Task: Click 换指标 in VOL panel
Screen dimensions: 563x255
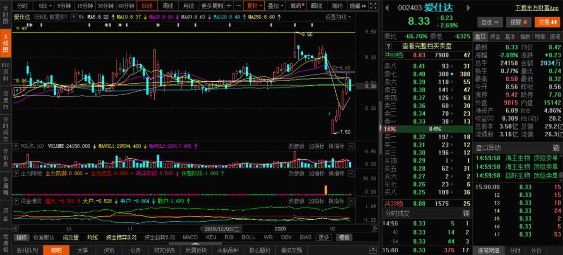Action: click(336, 146)
